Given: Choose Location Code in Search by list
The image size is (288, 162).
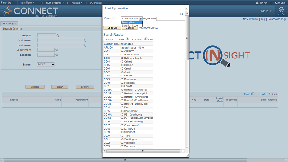Looking at the screenshot, I should pyautogui.click(x=132, y=26).
